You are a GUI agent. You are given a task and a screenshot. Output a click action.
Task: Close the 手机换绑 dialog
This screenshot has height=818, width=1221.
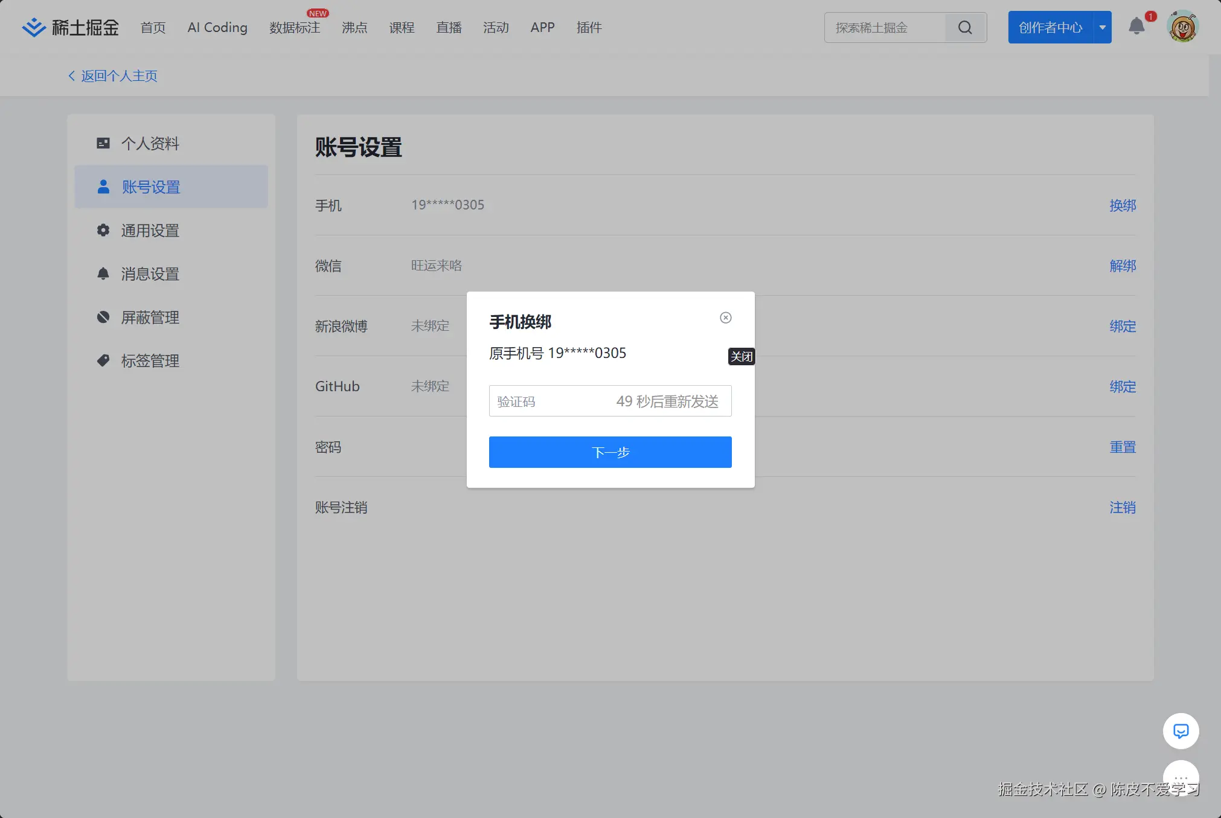click(725, 318)
